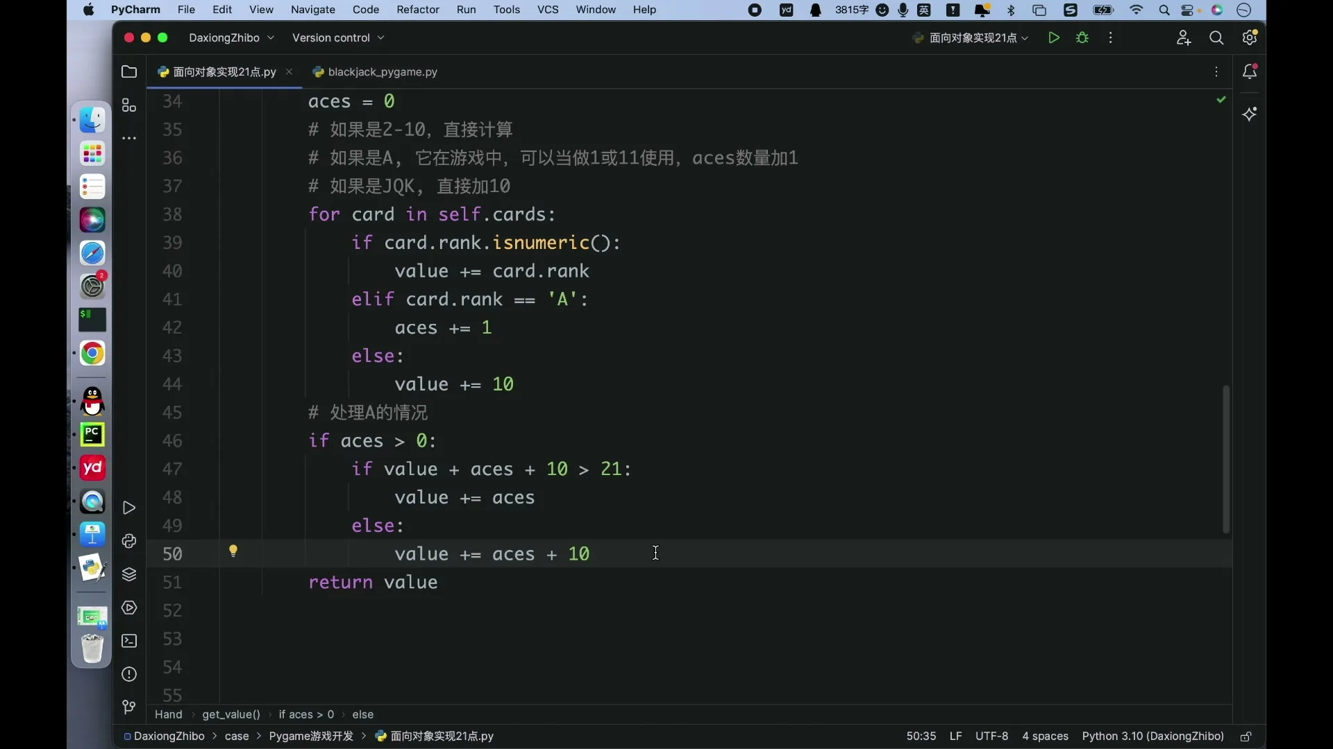Close the 面向对象实现21点.py tab
The height and width of the screenshot is (749, 1333).
click(x=289, y=72)
